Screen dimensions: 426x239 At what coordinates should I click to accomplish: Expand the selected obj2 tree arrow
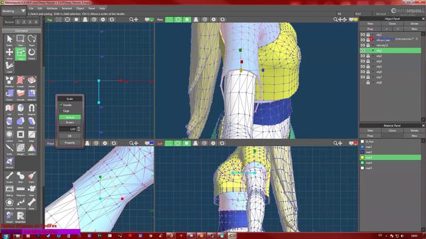pyautogui.click(x=373, y=50)
